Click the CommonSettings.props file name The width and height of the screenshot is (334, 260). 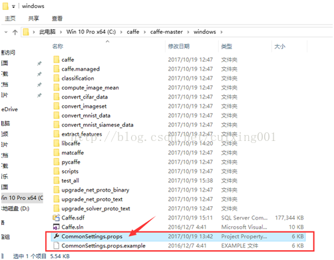[92, 236]
